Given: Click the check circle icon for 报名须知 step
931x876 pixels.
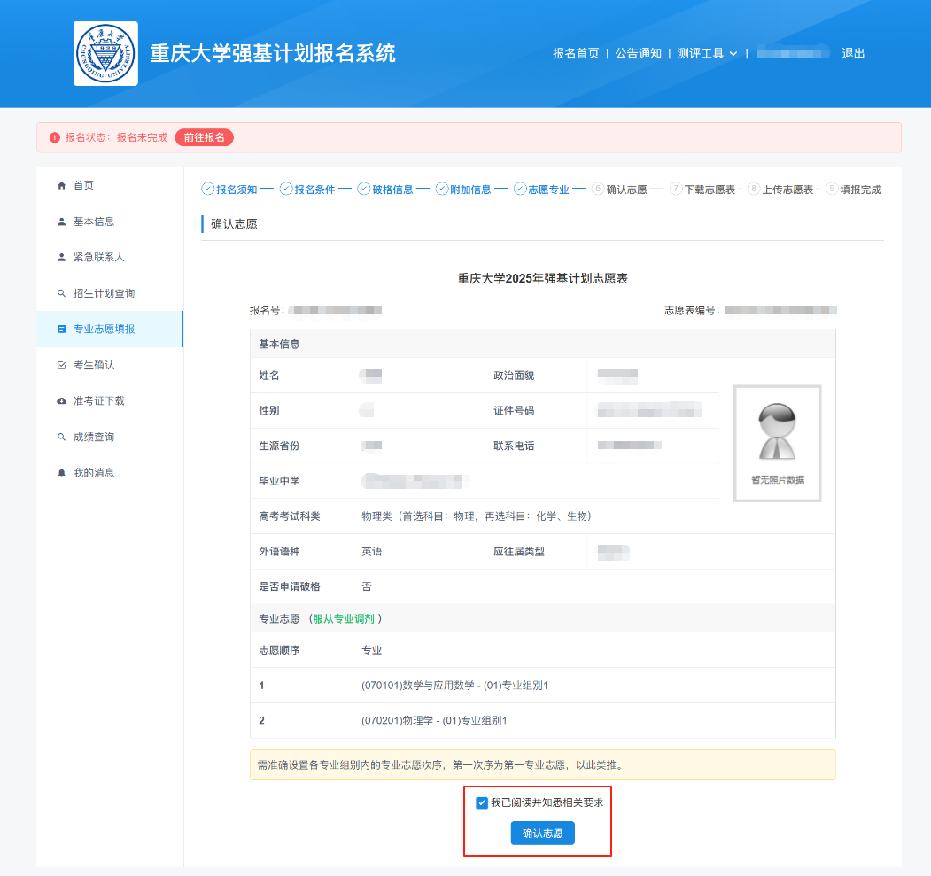Looking at the screenshot, I should point(208,189).
